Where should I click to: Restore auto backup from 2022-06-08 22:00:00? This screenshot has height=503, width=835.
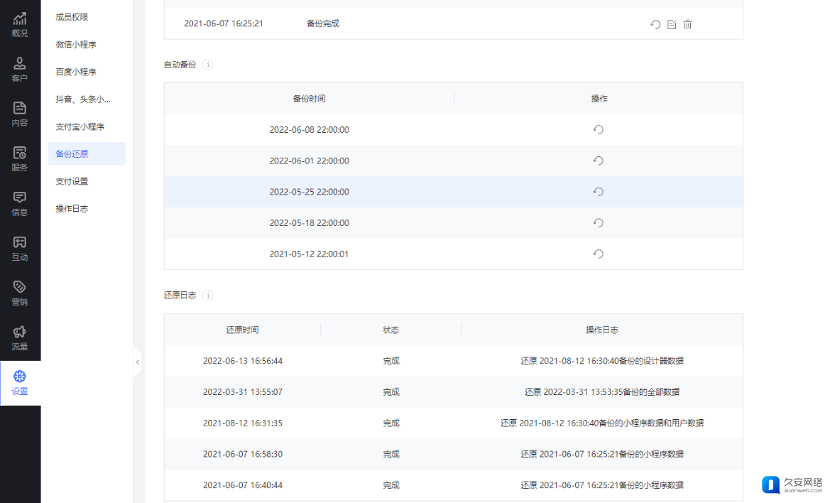pos(599,129)
